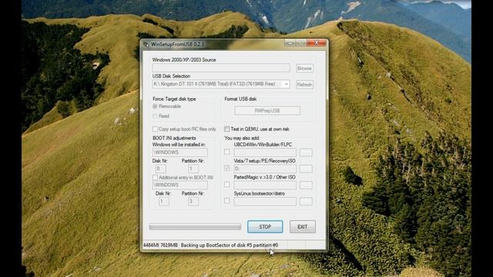Image resolution: width=493 pixels, height=277 pixels.
Task: Click the '4484MI 7619MB' status bar text
Action: pos(160,245)
